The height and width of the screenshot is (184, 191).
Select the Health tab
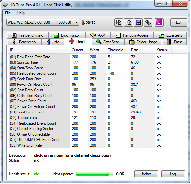click(78, 41)
